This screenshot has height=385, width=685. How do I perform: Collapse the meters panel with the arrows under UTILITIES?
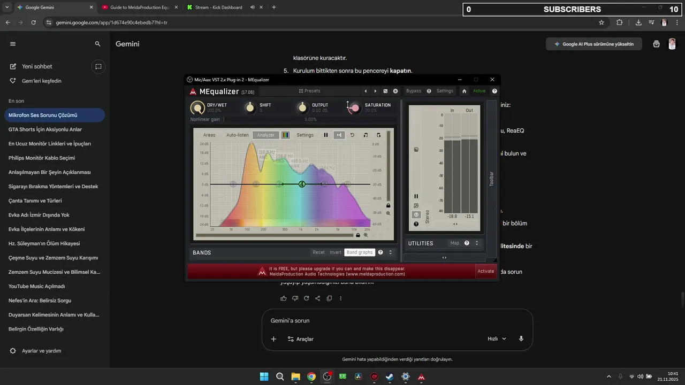(444, 257)
